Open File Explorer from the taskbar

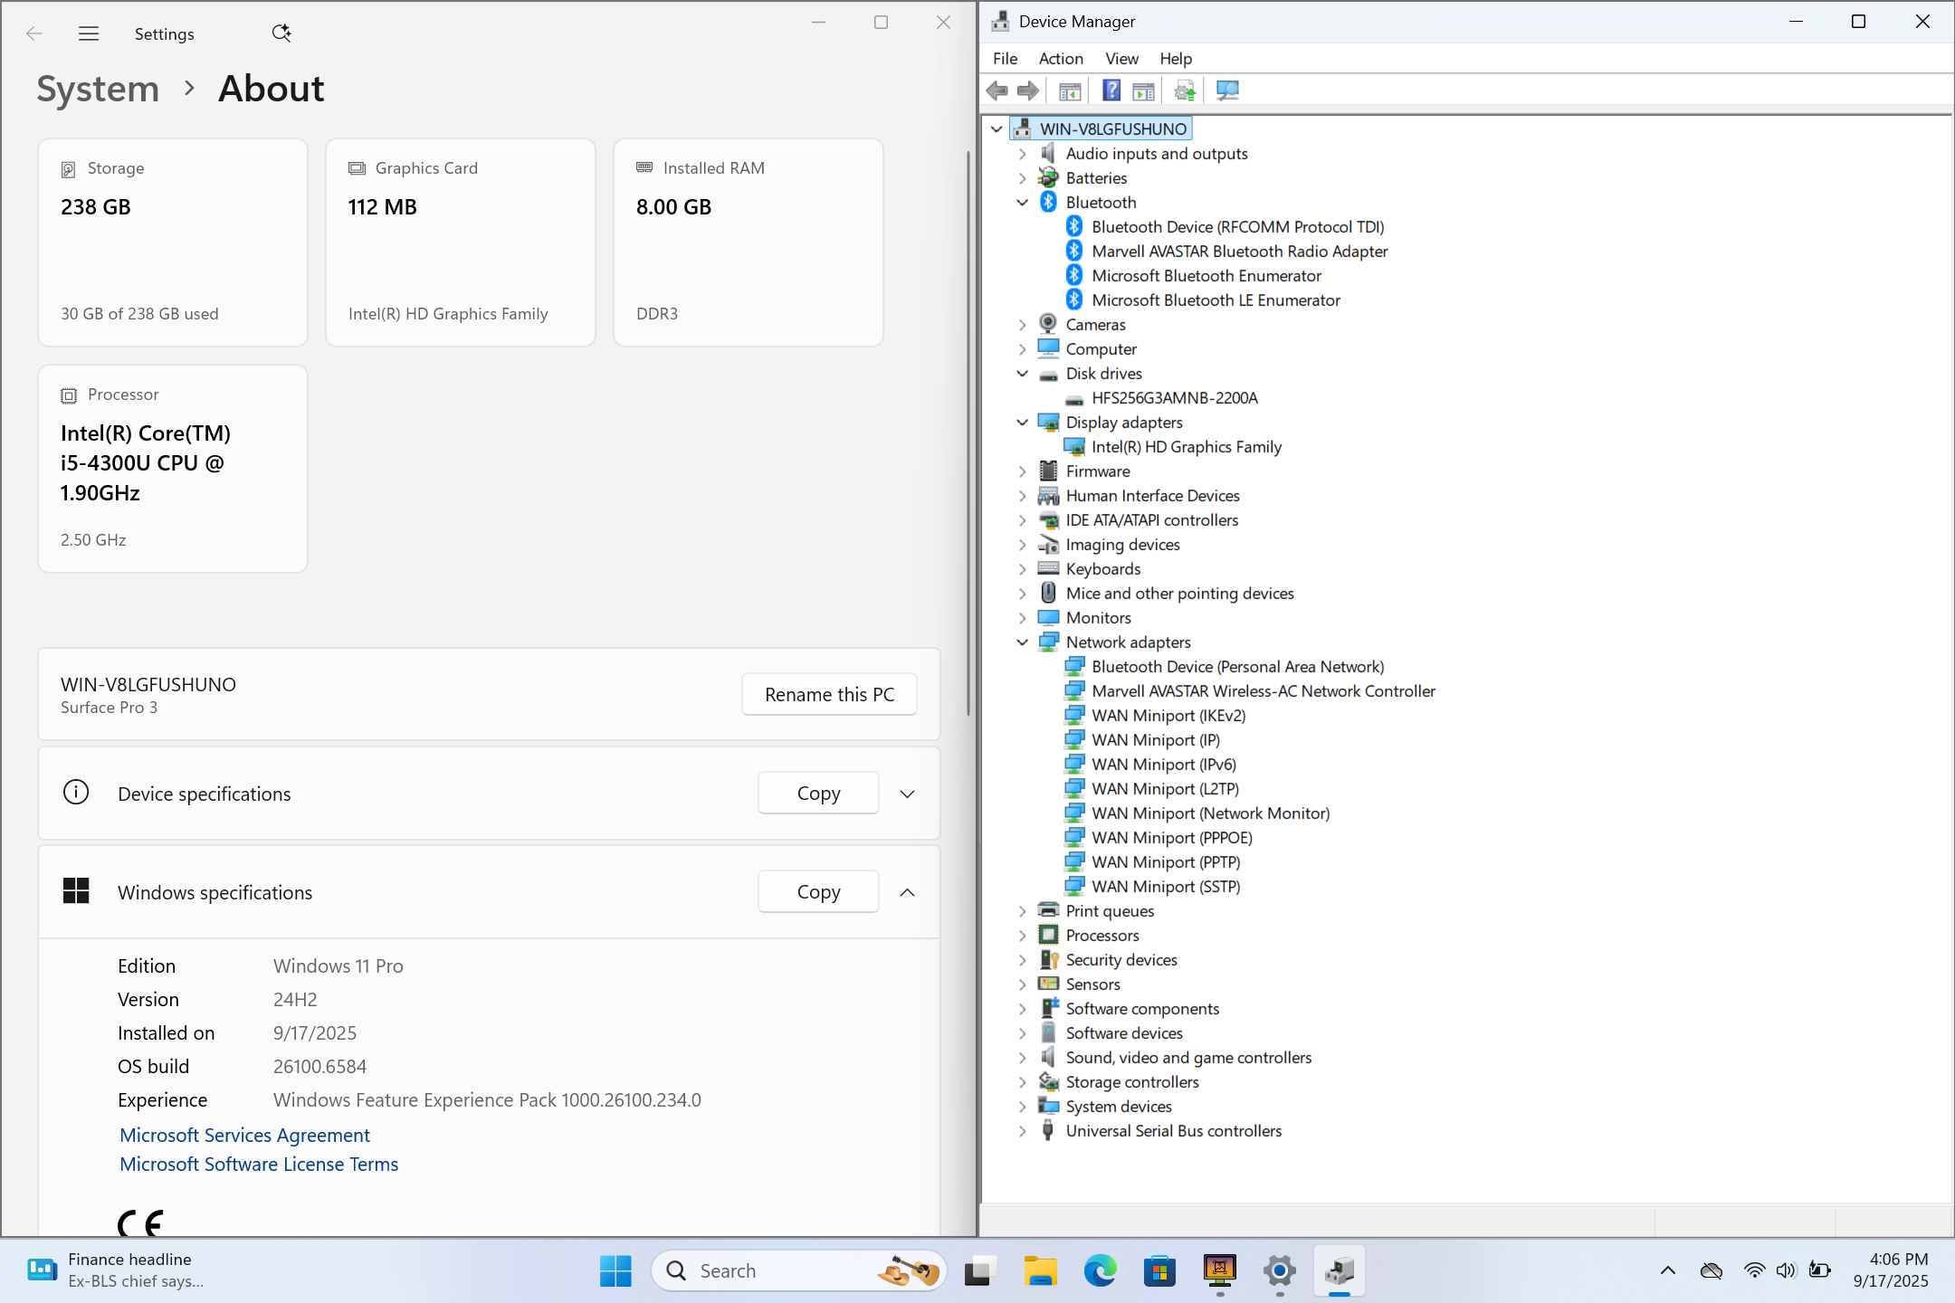pyautogui.click(x=1040, y=1270)
